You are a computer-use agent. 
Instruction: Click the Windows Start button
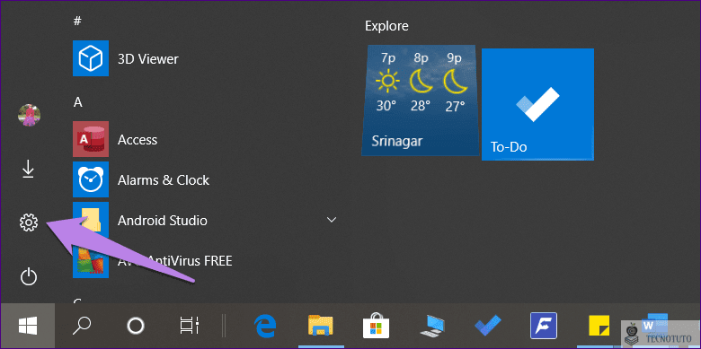(x=28, y=326)
